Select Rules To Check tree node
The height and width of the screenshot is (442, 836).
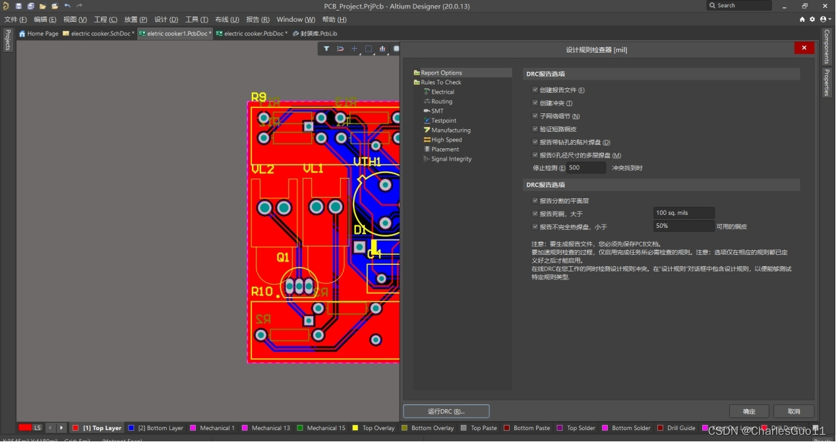click(441, 82)
